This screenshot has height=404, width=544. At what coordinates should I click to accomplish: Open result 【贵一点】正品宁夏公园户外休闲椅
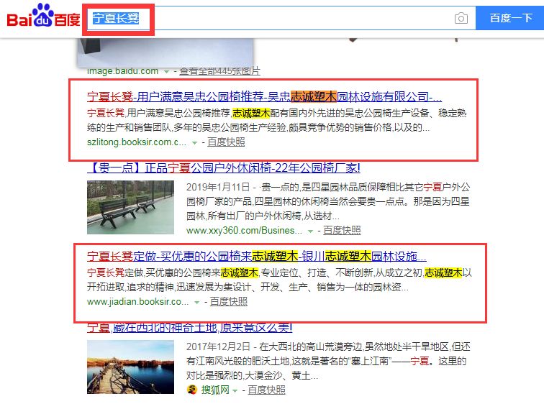click(223, 168)
